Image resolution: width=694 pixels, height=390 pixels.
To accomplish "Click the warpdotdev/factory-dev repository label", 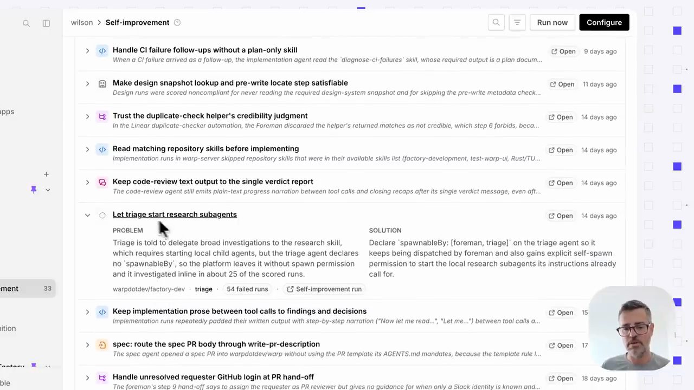I will click(149, 289).
